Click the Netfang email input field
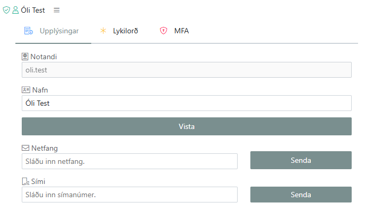 pos(129,161)
